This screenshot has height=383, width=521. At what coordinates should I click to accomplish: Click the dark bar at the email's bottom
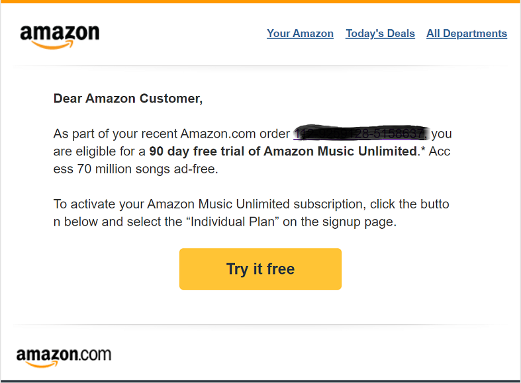(261, 381)
